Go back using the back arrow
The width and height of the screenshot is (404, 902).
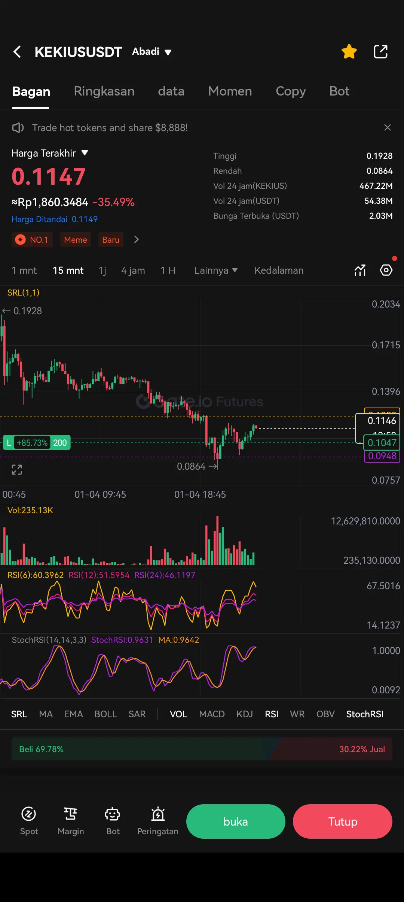click(17, 52)
